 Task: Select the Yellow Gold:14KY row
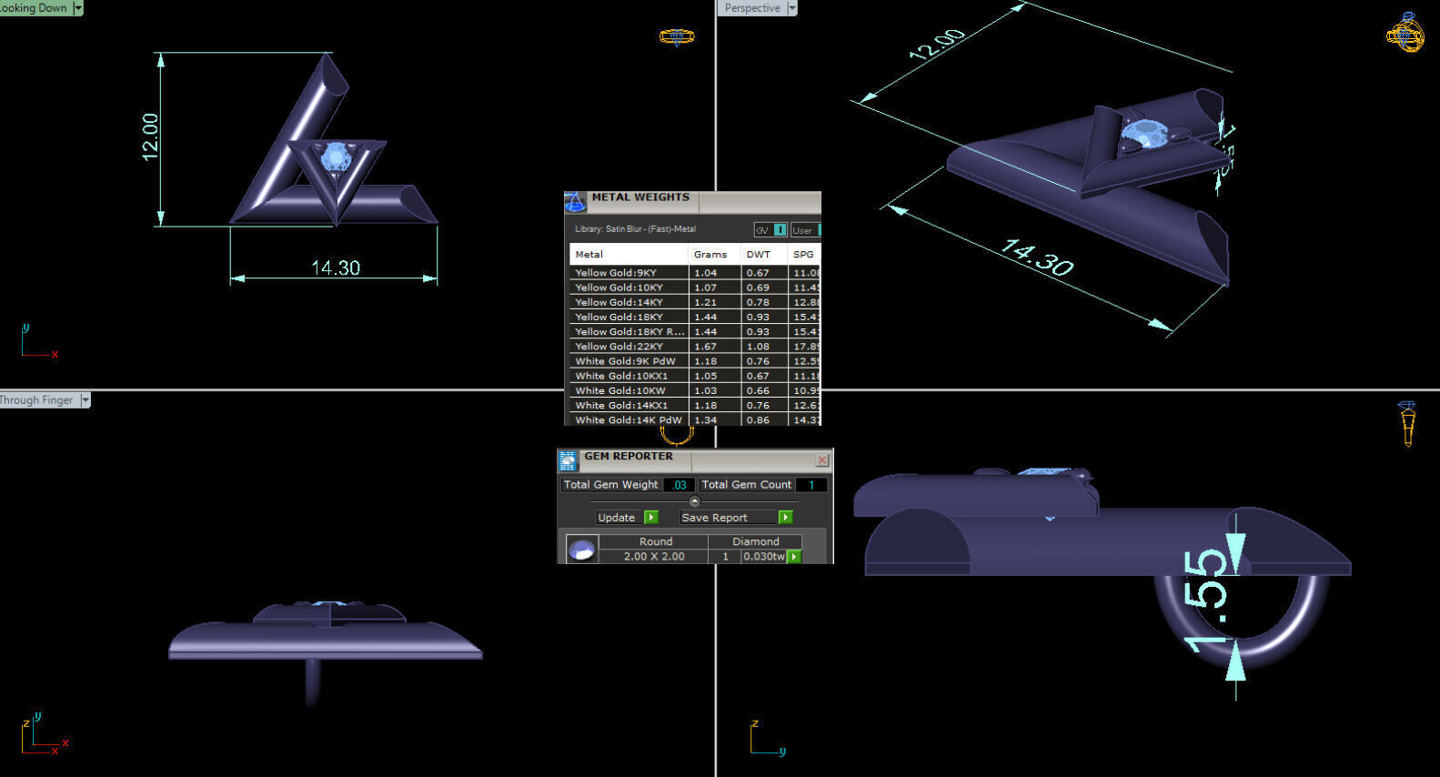(x=695, y=302)
